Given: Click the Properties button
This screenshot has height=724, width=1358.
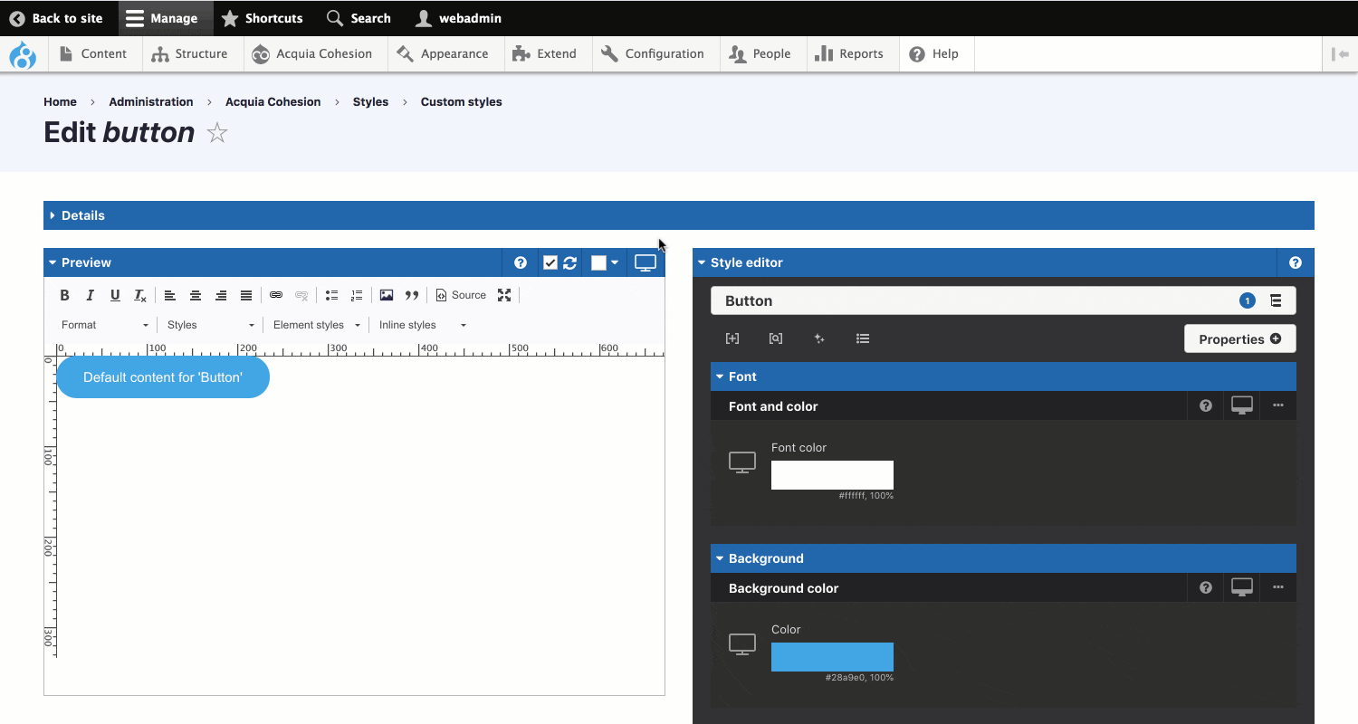Looking at the screenshot, I should coord(1239,339).
